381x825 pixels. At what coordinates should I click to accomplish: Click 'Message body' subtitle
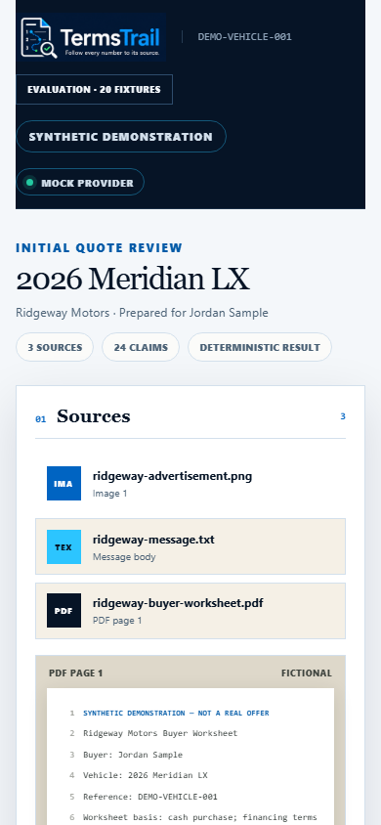click(x=124, y=556)
